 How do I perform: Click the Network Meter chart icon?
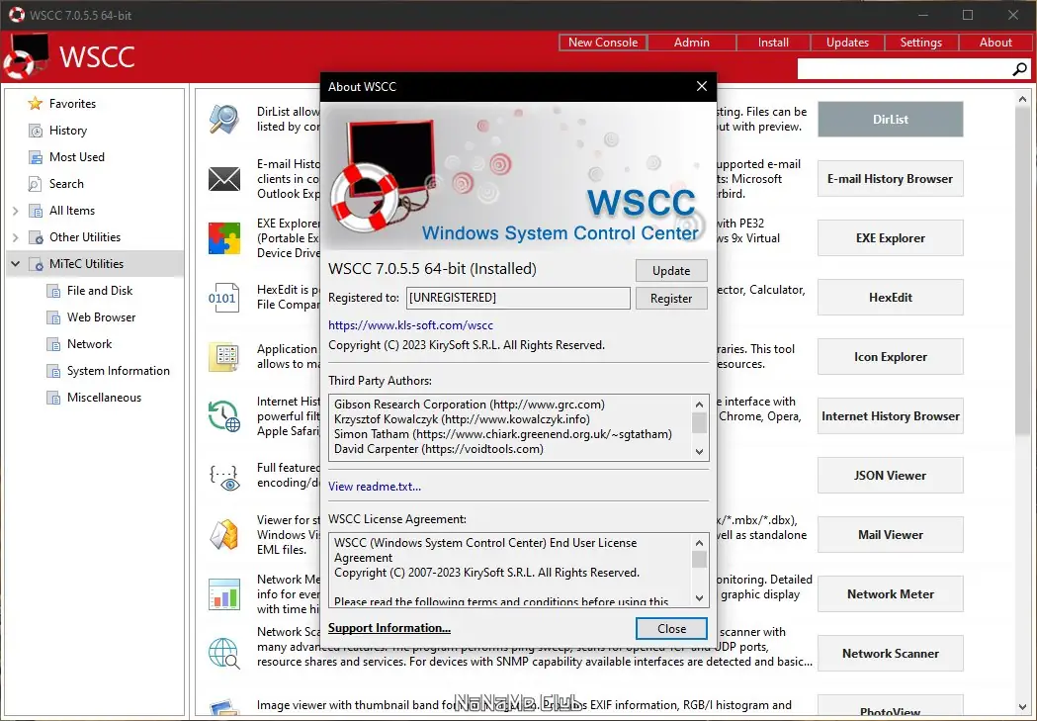point(224,594)
